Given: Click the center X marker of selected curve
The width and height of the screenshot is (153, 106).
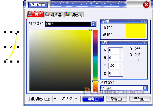Looking at the screenshot, I should click(12, 47).
